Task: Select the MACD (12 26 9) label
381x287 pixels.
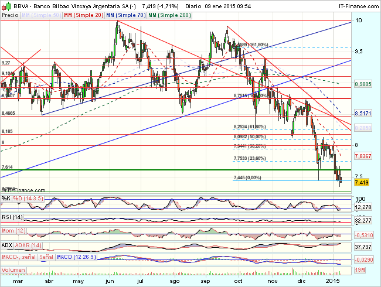Action: point(77,257)
